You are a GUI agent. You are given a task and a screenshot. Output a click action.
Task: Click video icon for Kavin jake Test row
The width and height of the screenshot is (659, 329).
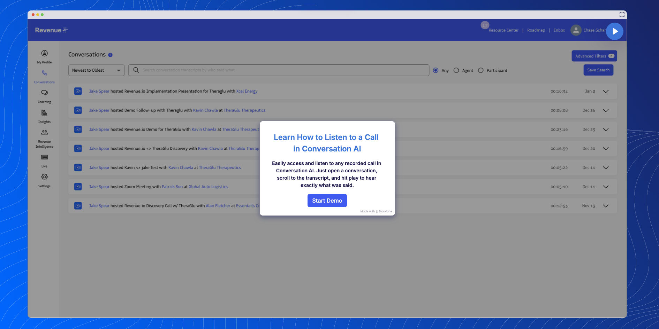(x=78, y=167)
